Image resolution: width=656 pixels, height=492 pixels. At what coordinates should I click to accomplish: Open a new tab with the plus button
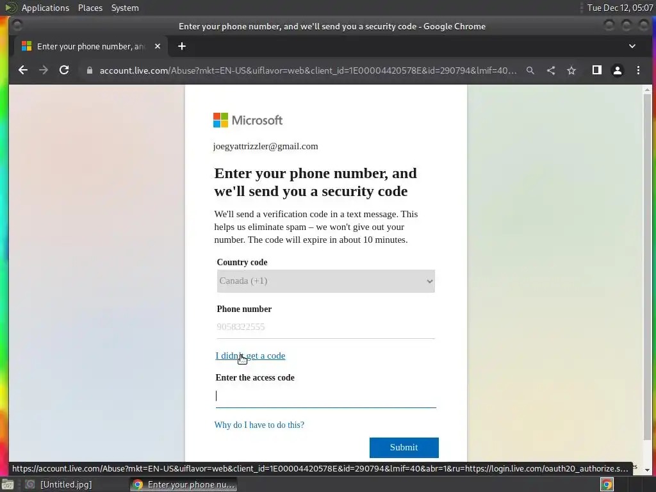click(181, 46)
